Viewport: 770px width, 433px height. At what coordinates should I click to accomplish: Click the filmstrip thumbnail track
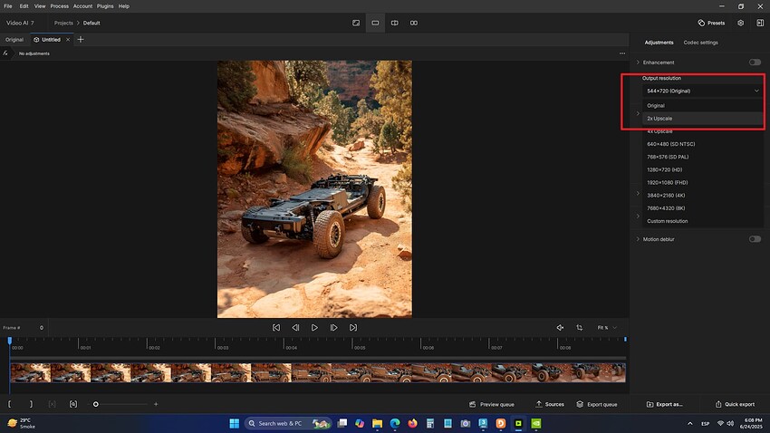[x=318, y=372]
